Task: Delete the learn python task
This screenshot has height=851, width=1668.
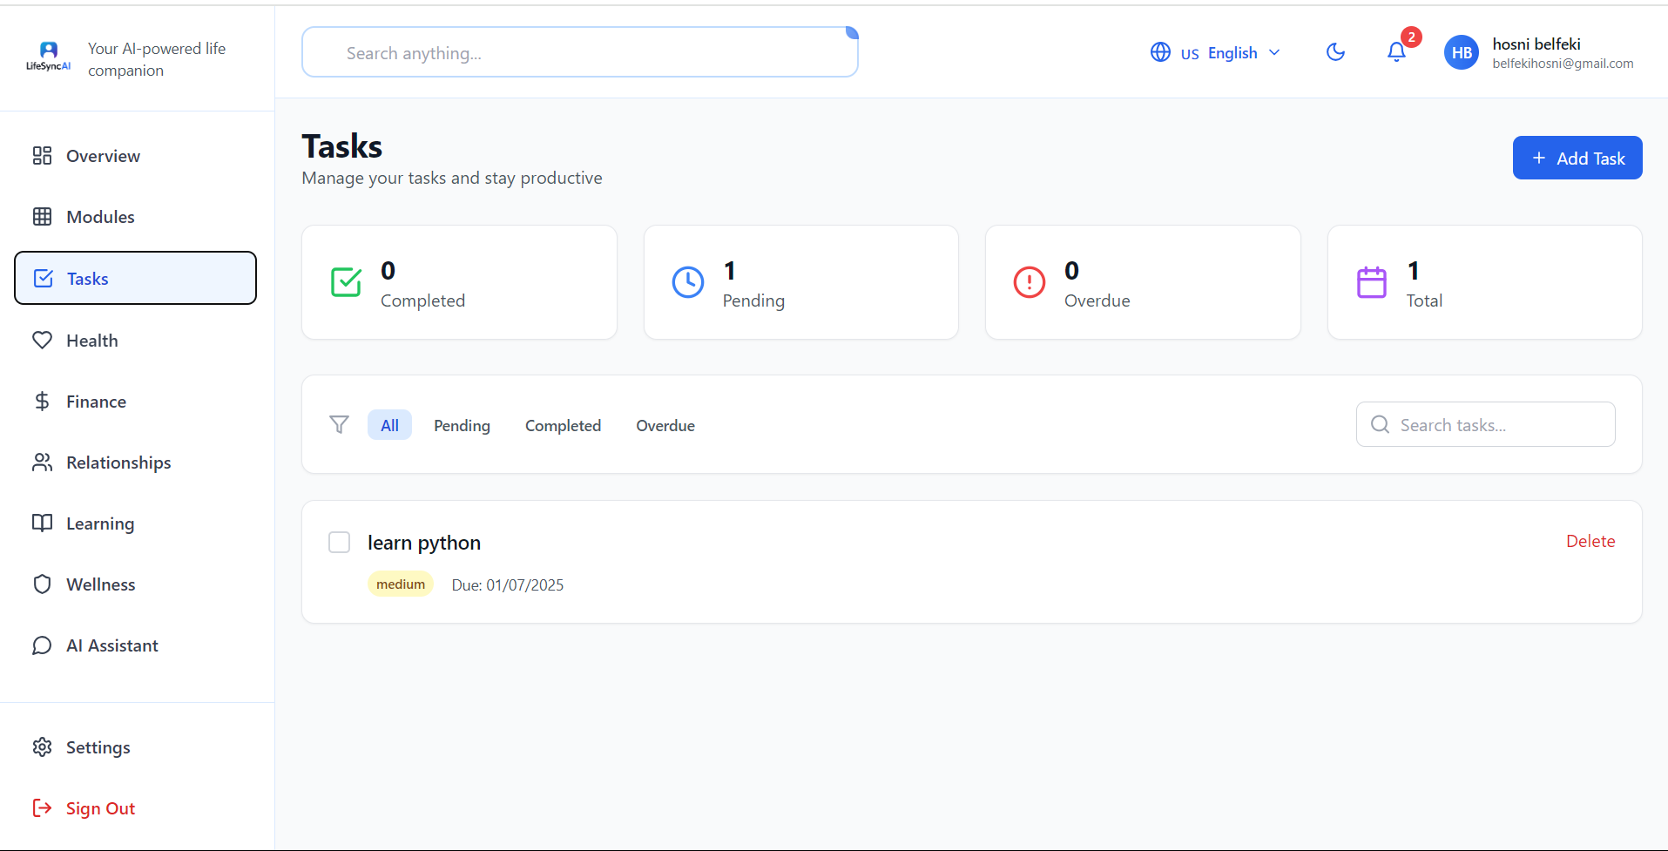Action: 1590,541
